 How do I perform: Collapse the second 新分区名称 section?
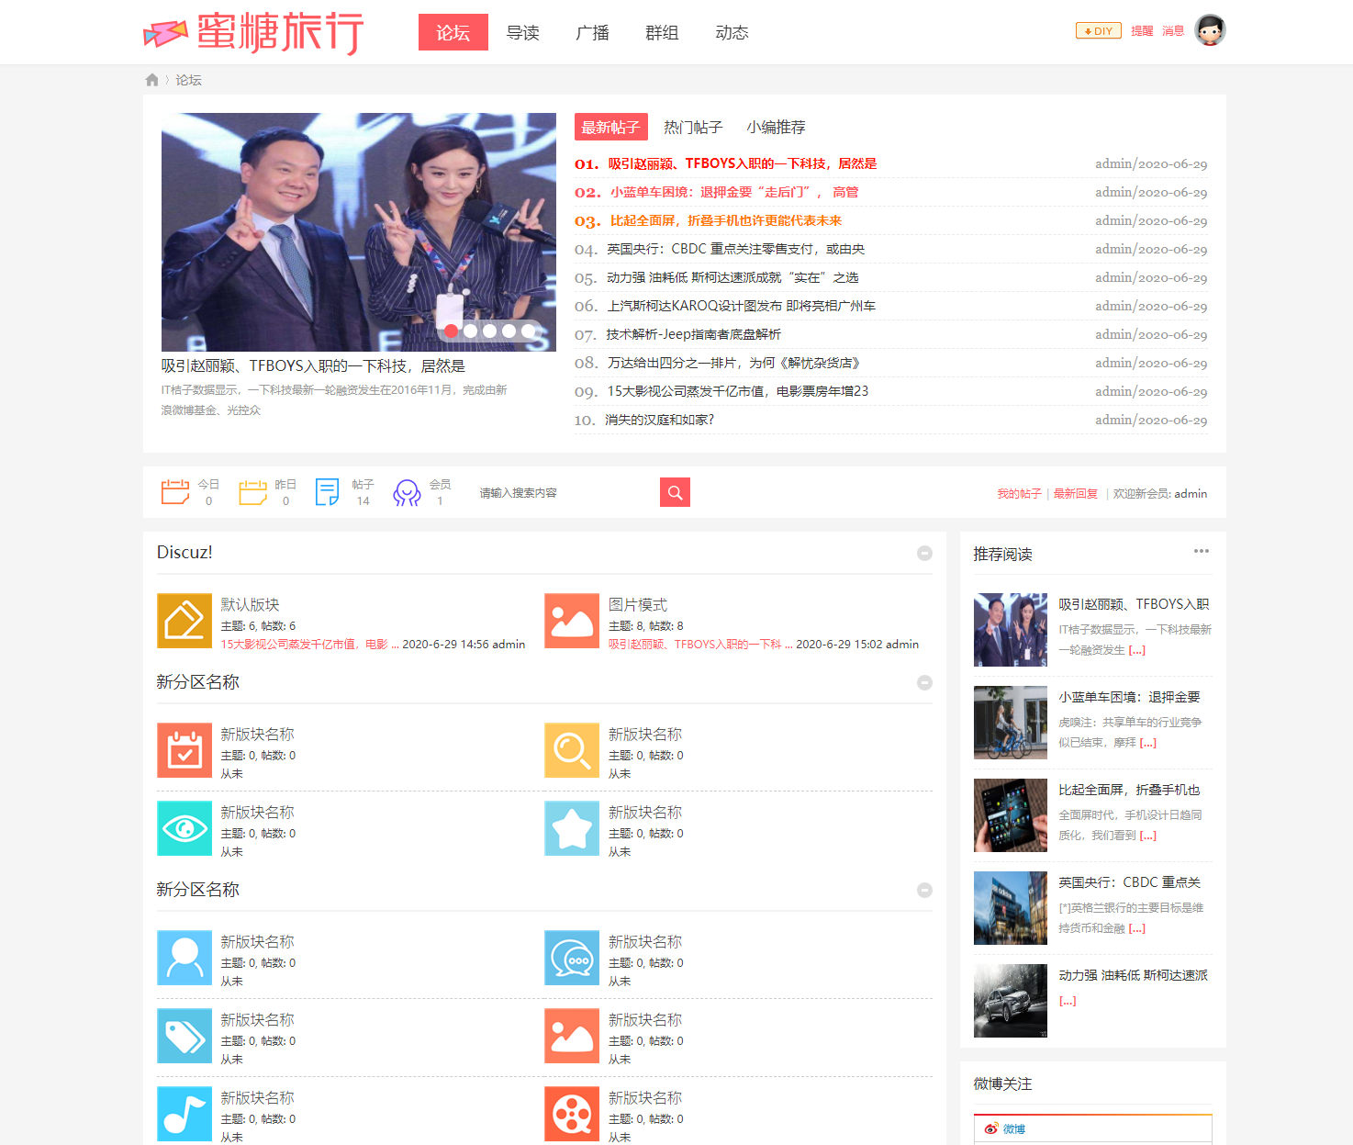924,890
